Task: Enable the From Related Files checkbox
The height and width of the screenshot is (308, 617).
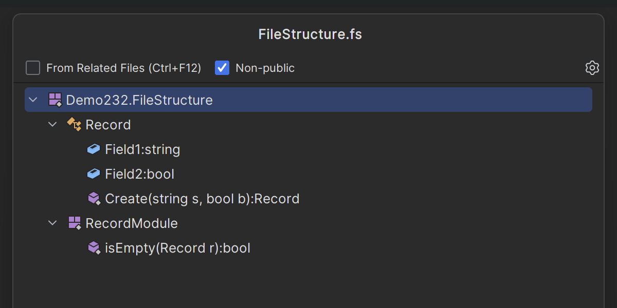Action: 33,68
